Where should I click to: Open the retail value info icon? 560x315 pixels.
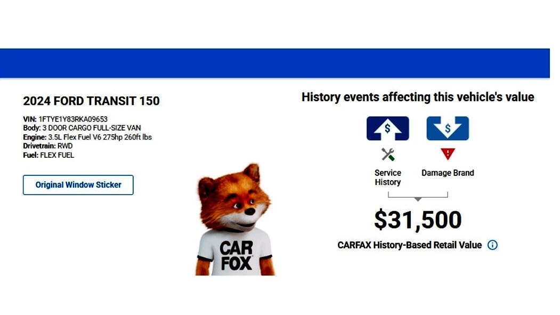pyautogui.click(x=492, y=245)
